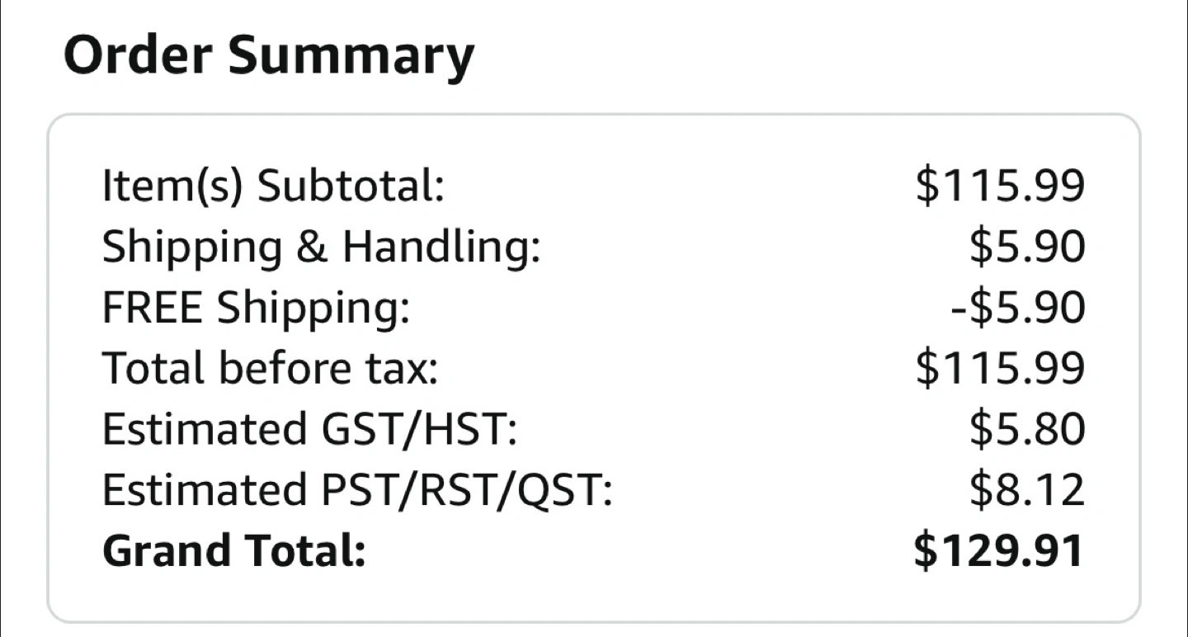This screenshot has height=637, width=1188.
Task: Click QST in the Estimated PST/RST/QST row
Action: [568, 491]
